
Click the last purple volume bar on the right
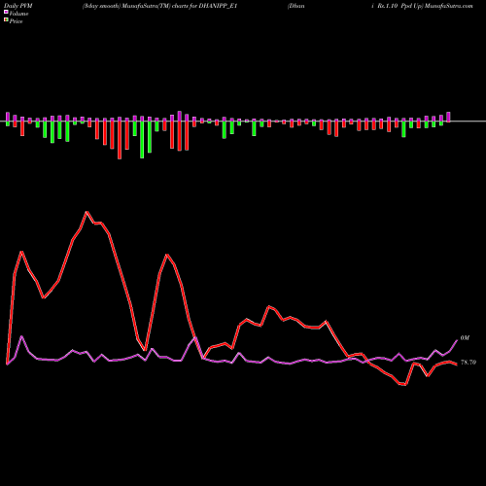click(448, 117)
